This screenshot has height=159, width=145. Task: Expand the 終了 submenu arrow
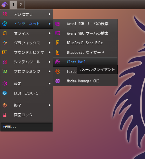click(50, 105)
